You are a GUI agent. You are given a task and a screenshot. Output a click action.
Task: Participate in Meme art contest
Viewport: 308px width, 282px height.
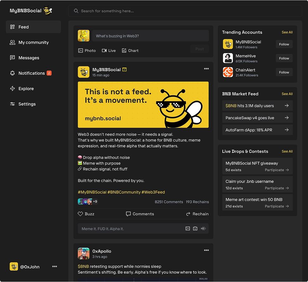click(x=277, y=206)
